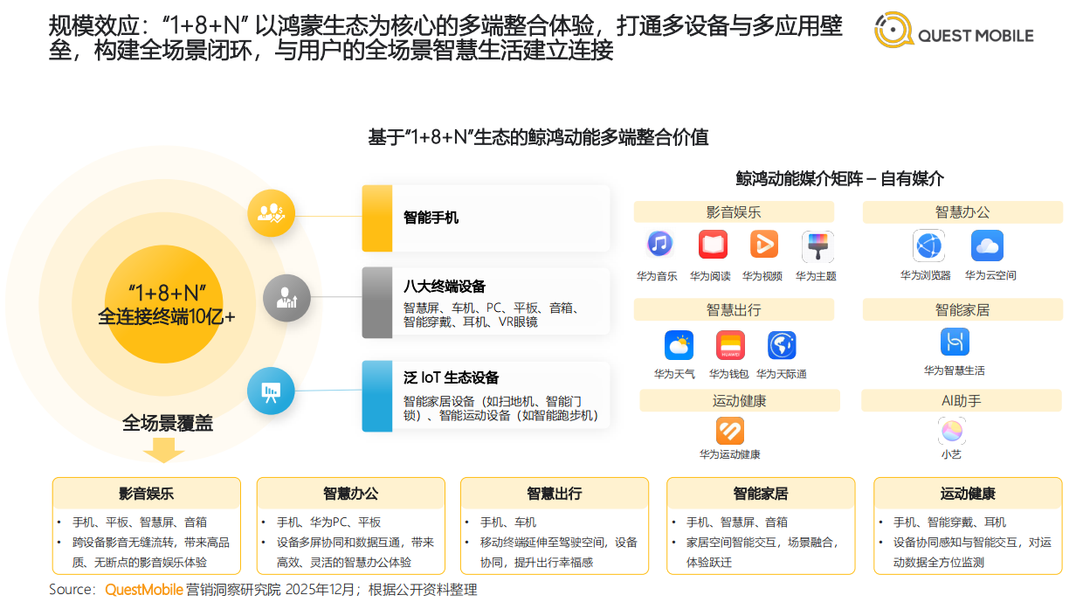Select the 华为阅读 icon
Screen dimensions: 1083x609
713,246
